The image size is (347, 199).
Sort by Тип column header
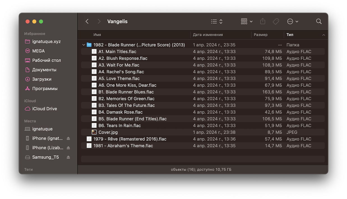point(290,35)
